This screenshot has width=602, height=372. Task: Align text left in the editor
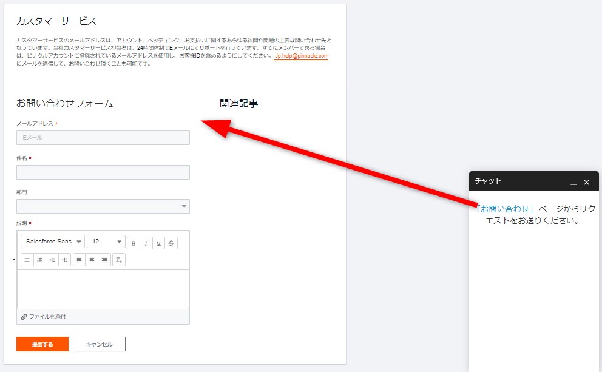coord(79,260)
